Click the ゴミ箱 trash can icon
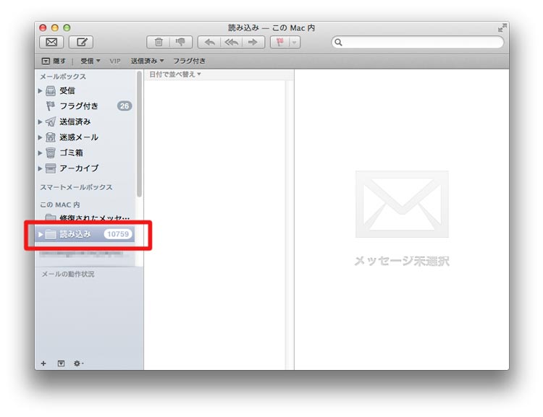 click(51, 152)
